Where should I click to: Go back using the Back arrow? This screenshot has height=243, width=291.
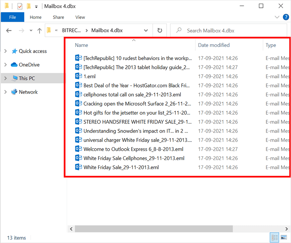coord(9,30)
